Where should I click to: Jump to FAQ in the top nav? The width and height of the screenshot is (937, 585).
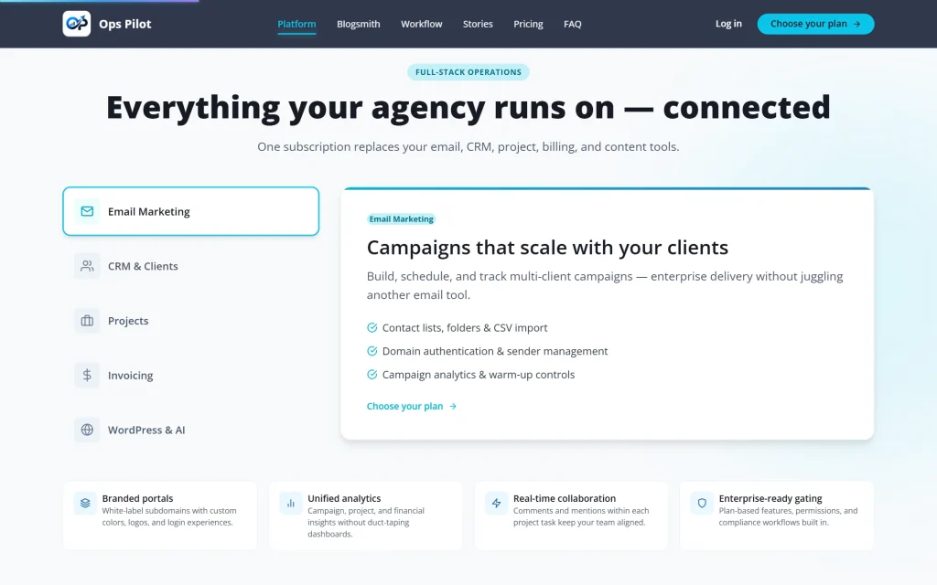(573, 24)
